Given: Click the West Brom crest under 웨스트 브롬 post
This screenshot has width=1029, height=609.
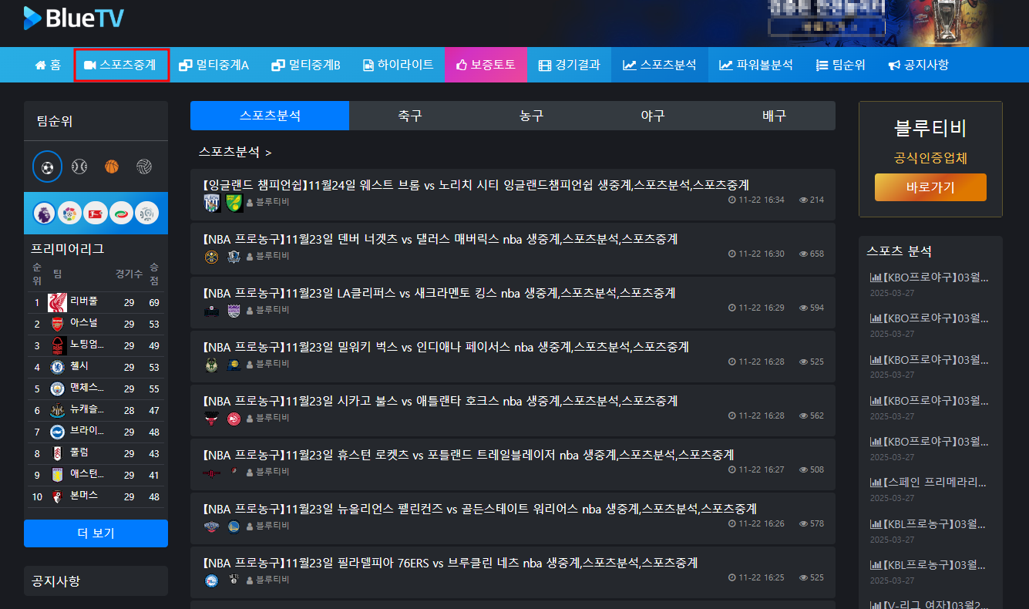Looking at the screenshot, I should point(212,203).
